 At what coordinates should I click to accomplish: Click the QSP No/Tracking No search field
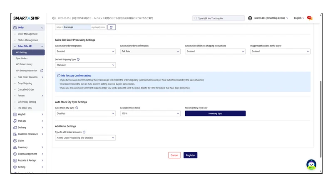coord(218,18)
